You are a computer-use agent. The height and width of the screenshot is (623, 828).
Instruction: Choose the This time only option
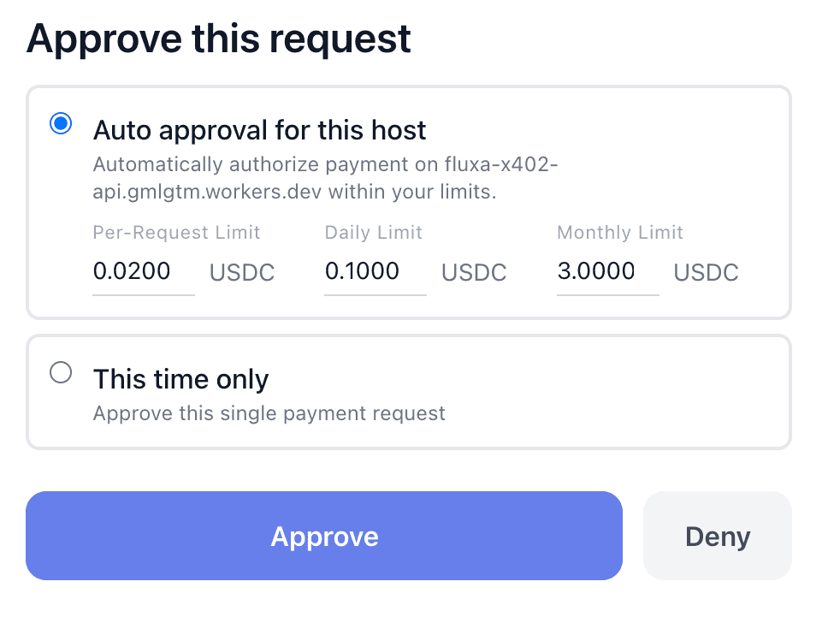(60, 372)
